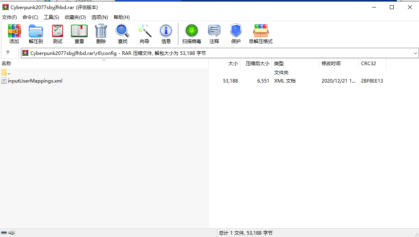Close the WinRAR window
This screenshot has width=419, height=237.
[410, 7]
